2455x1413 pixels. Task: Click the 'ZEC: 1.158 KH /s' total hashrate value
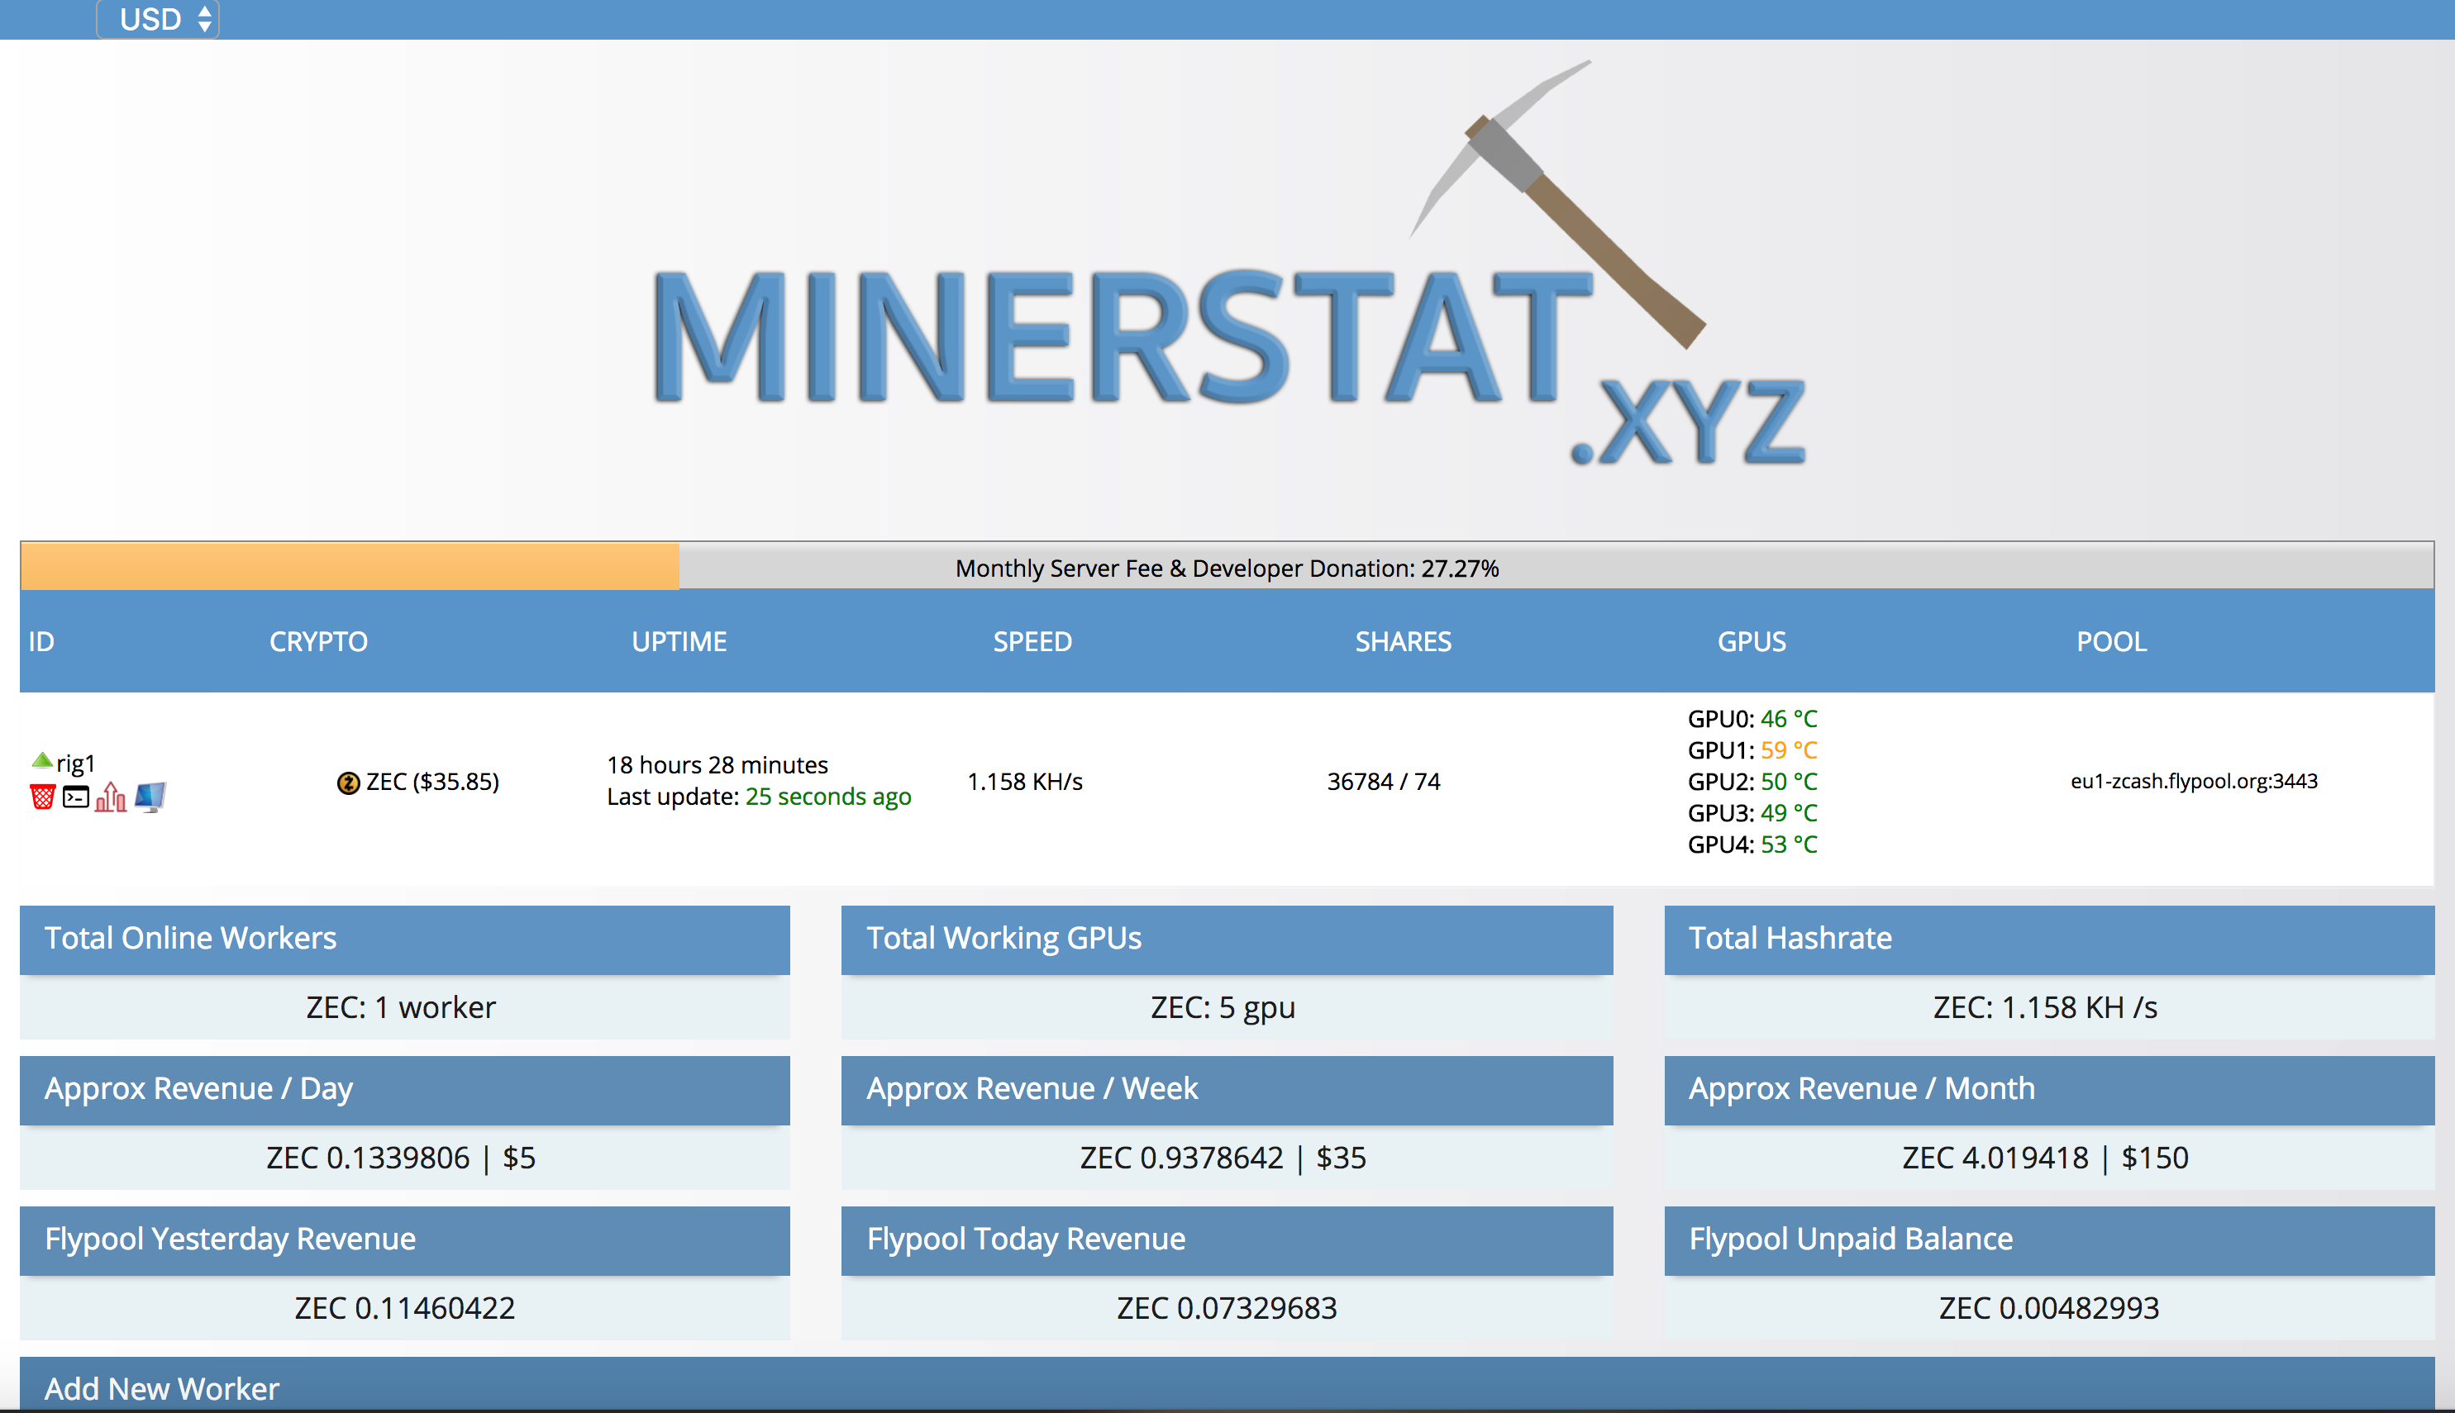pyautogui.click(x=2045, y=1007)
